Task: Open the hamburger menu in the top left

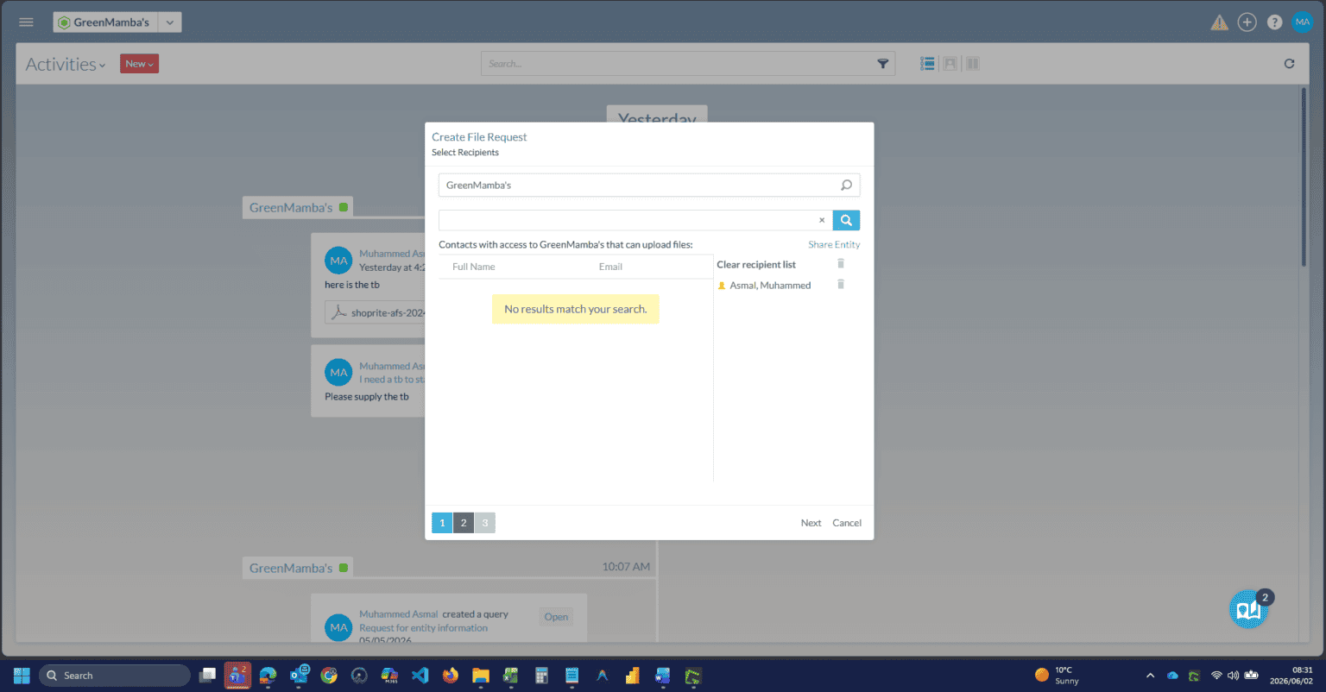Action: coord(26,22)
